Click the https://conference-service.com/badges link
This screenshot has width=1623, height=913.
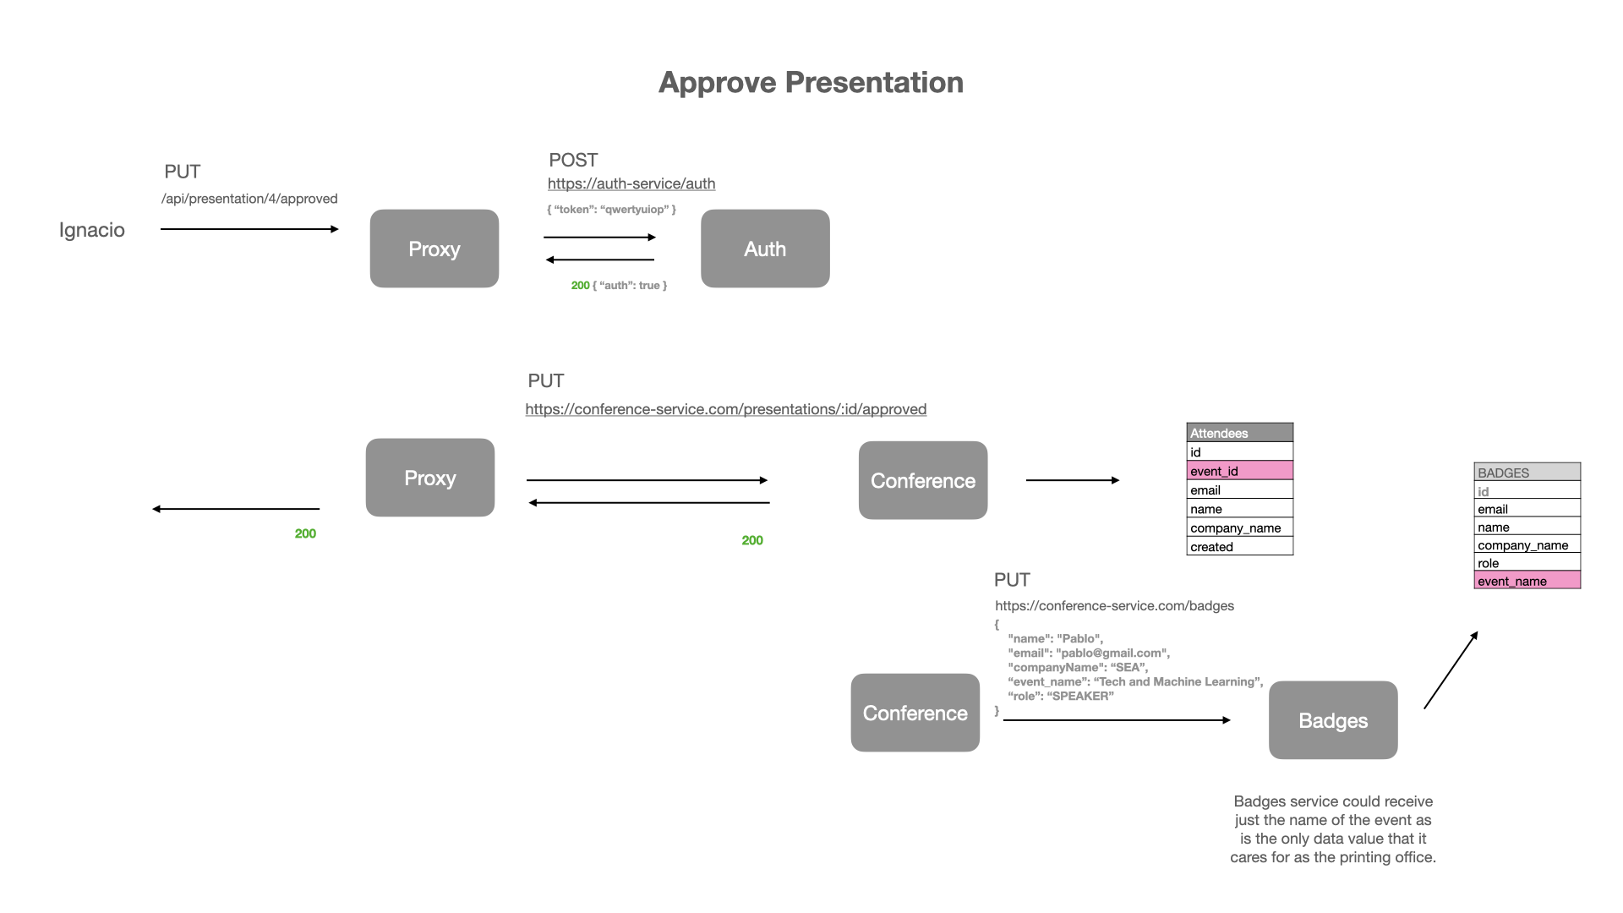[1109, 605]
